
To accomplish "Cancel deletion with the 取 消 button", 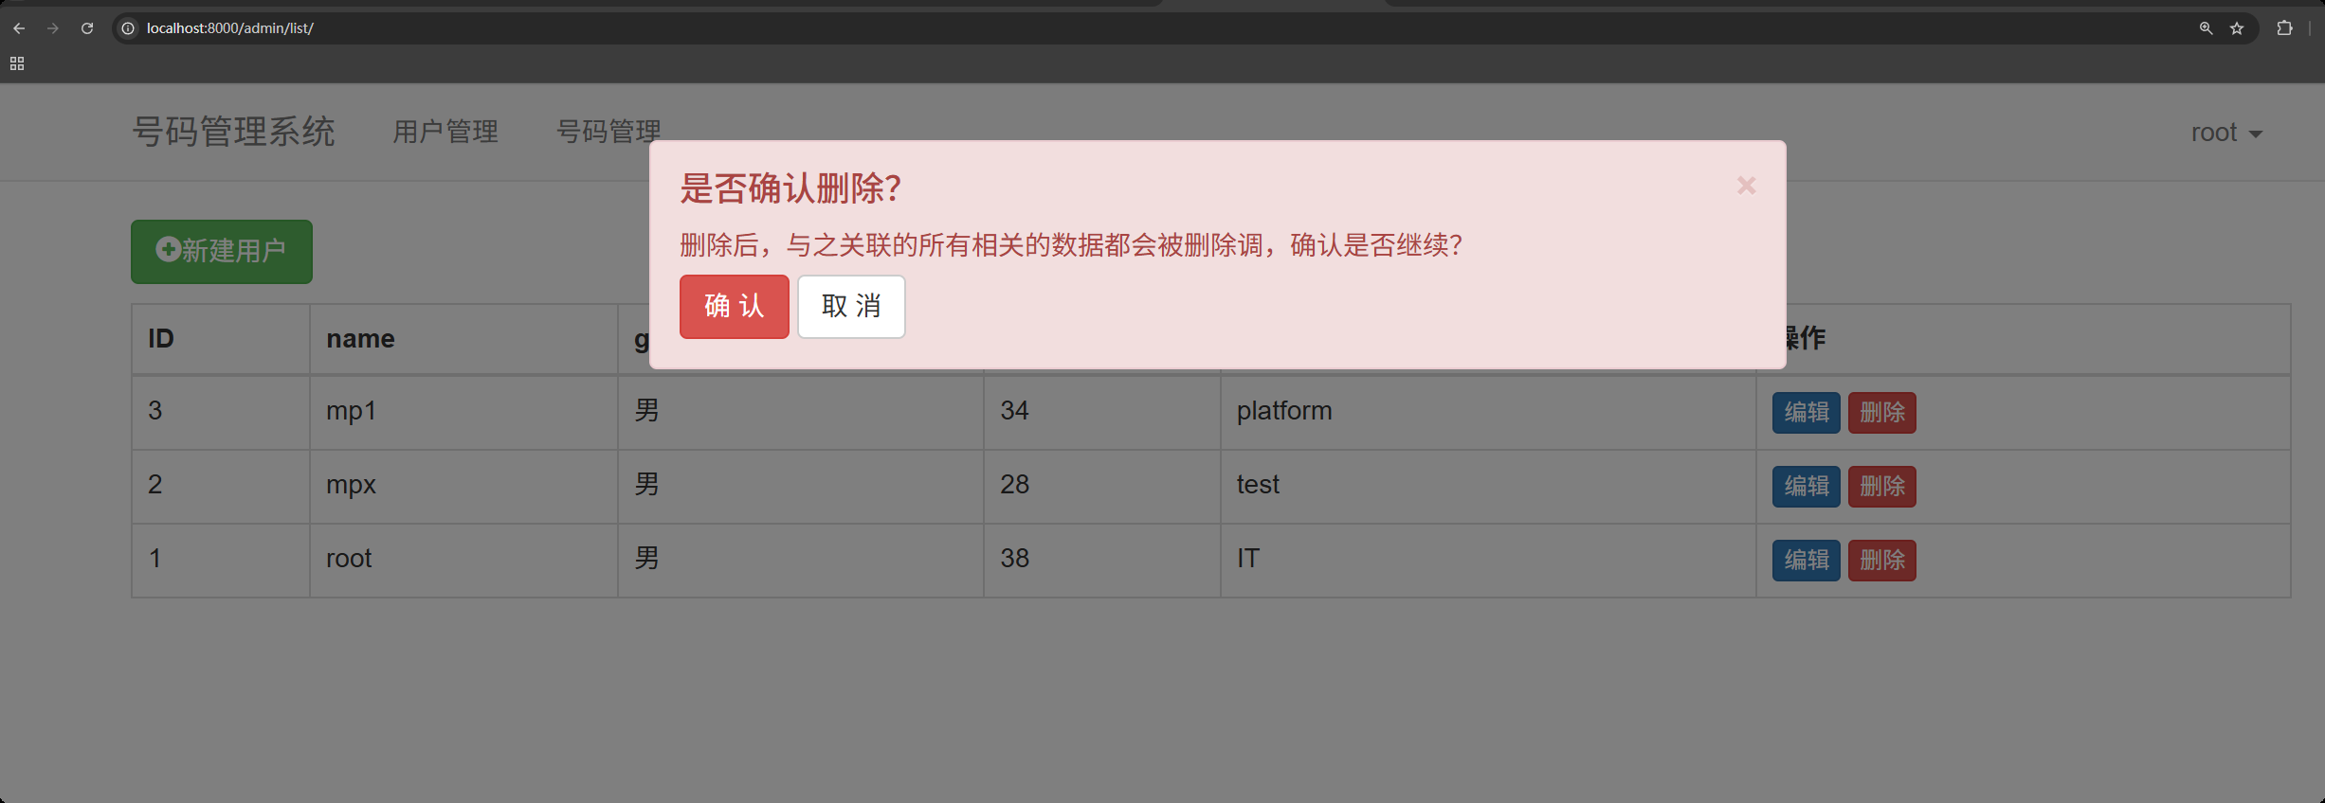I will [851, 306].
